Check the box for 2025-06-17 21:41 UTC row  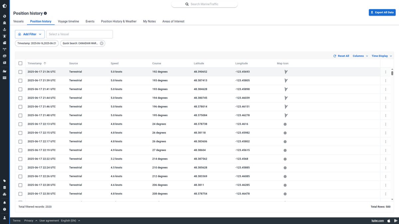tap(20, 89)
